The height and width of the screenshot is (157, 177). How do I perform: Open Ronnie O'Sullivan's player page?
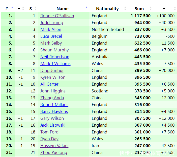point(57,16)
